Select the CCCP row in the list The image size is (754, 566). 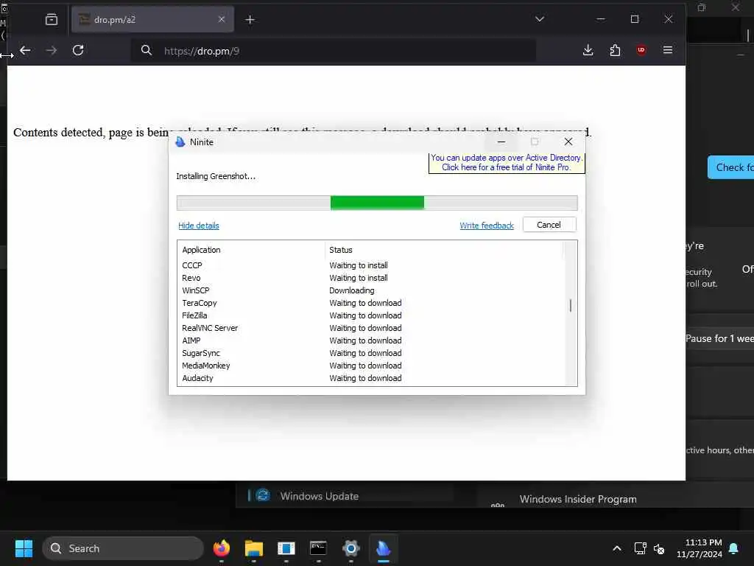click(x=370, y=265)
